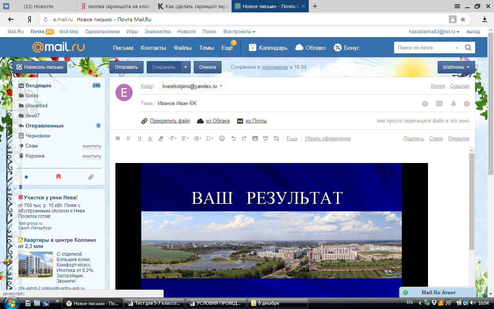494x309 pixels.
Task: Open the 'Черновики' drafts folder
Action: (x=38, y=136)
